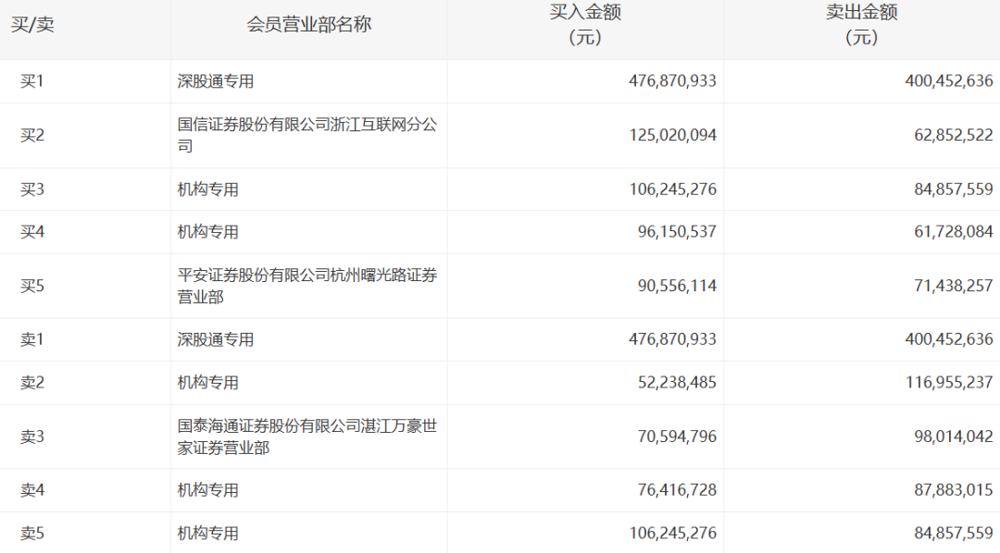Select 机构专用 in the 卖2 row
The height and width of the screenshot is (553, 1000).
point(208,383)
